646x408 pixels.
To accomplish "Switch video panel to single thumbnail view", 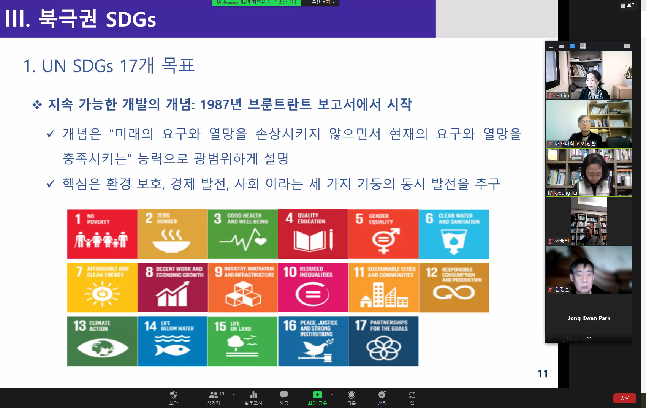I will [562, 46].
